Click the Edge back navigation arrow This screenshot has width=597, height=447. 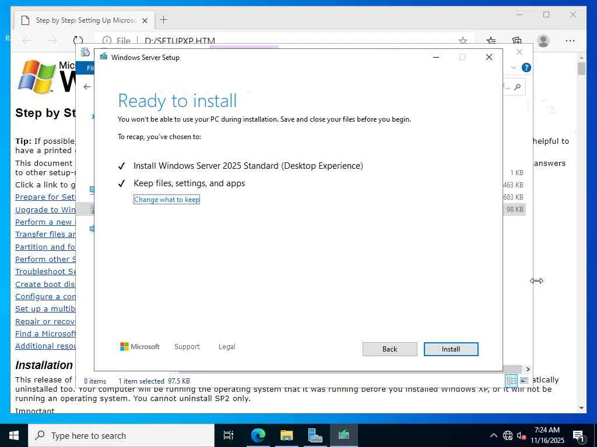coord(27,40)
